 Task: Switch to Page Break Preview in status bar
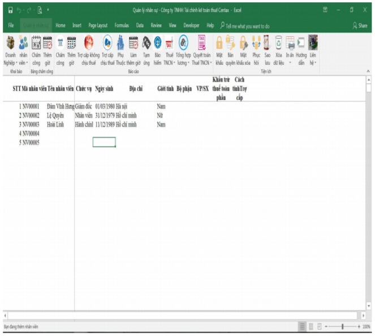pyautogui.click(x=321, y=327)
